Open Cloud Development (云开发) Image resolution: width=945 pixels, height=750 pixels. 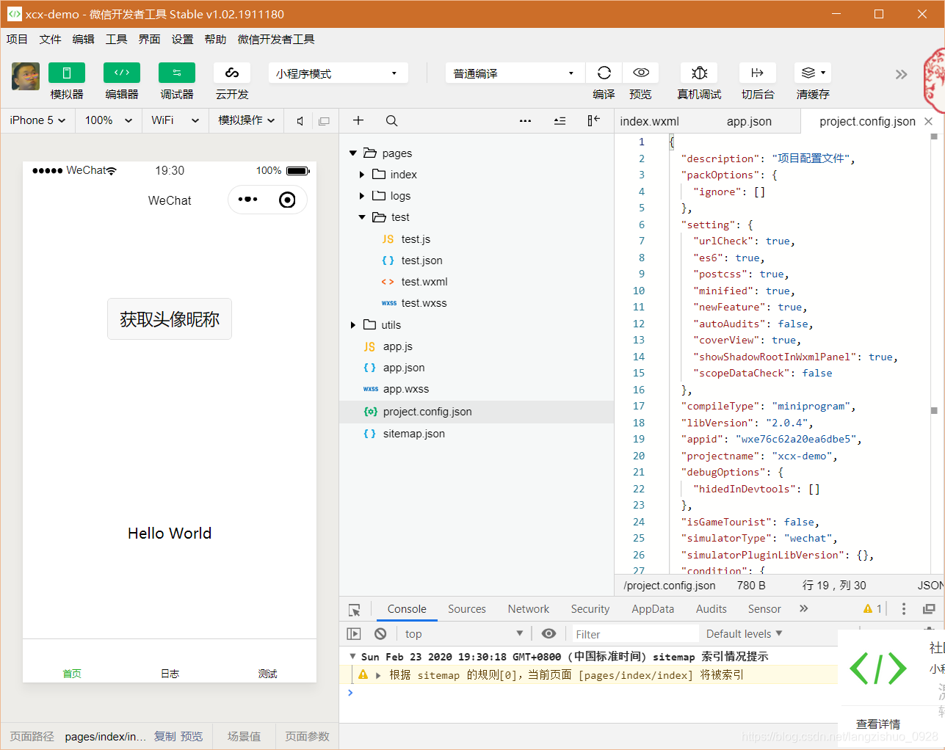coord(232,73)
